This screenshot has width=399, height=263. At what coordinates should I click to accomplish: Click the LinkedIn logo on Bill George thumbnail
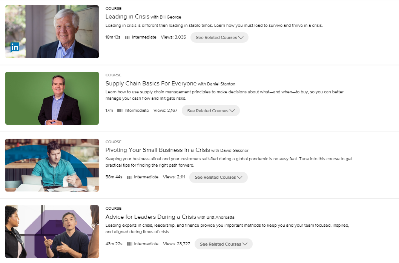point(15,47)
